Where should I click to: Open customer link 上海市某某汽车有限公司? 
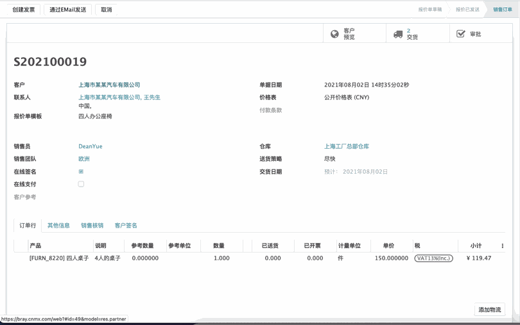109,85
